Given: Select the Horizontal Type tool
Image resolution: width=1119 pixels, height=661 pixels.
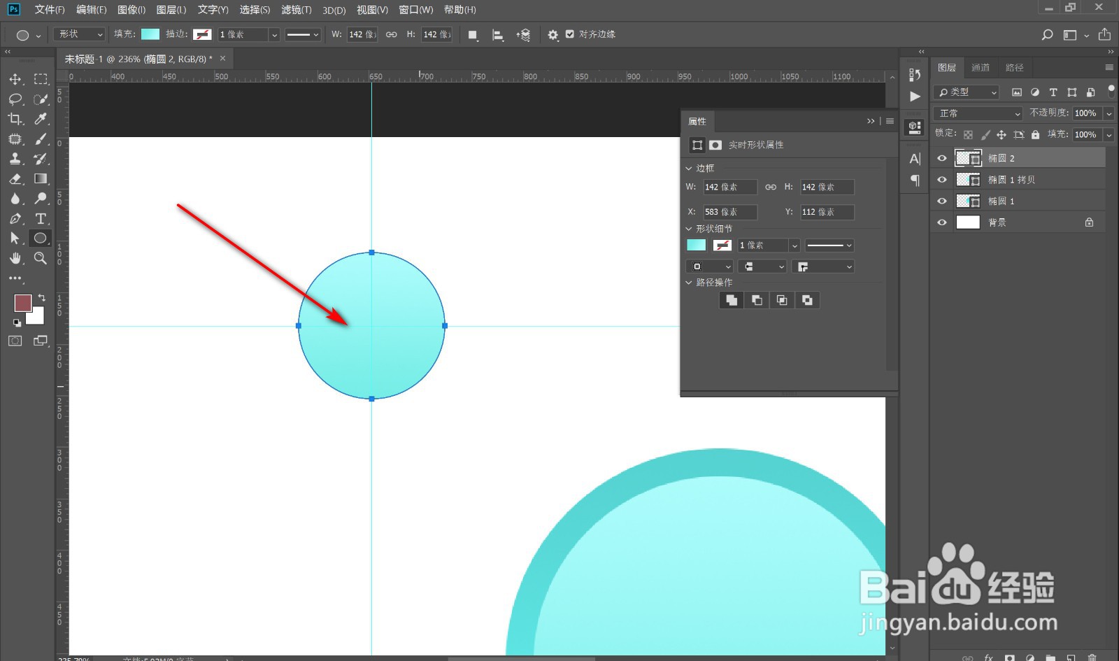Looking at the screenshot, I should point(41,218).
